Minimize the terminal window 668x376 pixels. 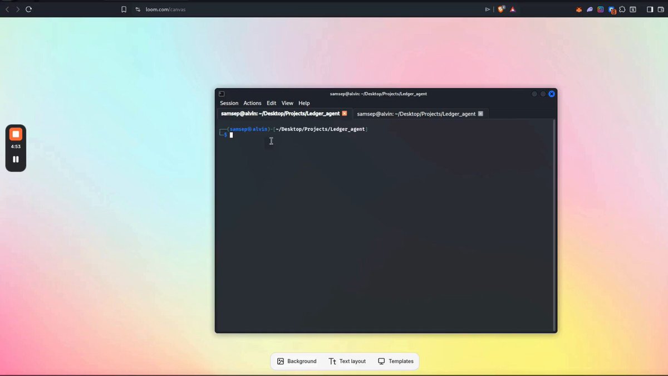point(534,94)
